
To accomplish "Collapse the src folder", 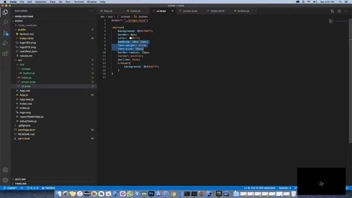I will point(20,60).
